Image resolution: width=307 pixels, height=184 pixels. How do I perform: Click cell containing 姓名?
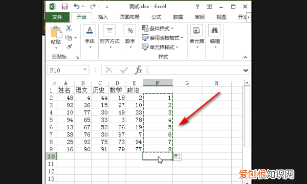click(65, 90)
